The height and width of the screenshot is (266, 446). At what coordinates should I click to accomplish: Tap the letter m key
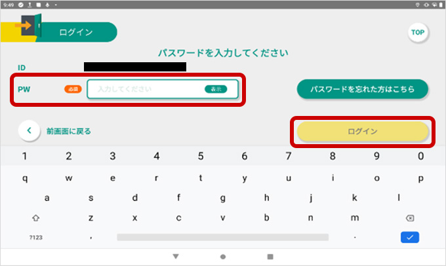[x=355, y=218]
